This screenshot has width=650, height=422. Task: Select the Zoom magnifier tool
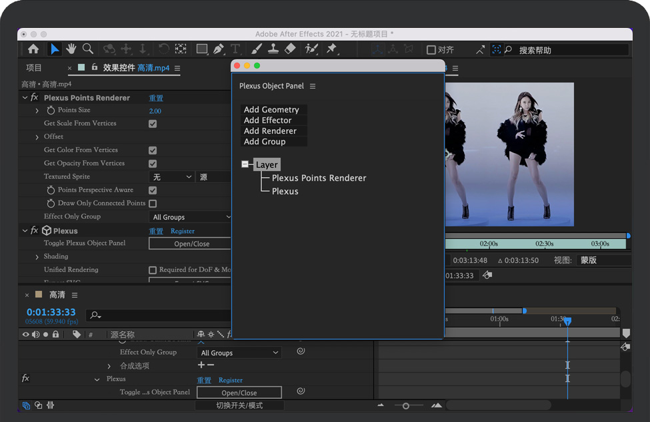click(x=87, y=49)
